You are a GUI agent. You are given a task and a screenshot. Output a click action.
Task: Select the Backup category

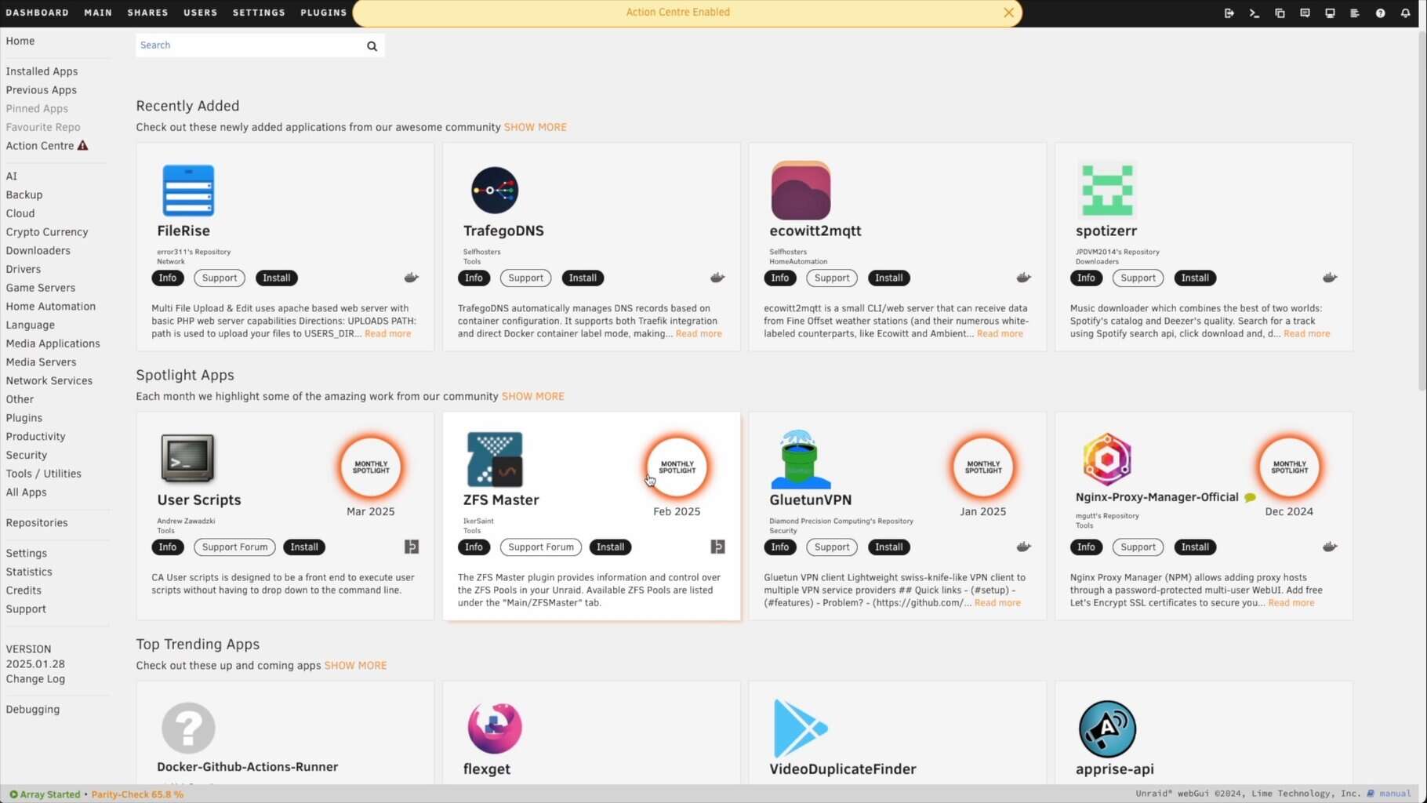(x=24, y=194)
